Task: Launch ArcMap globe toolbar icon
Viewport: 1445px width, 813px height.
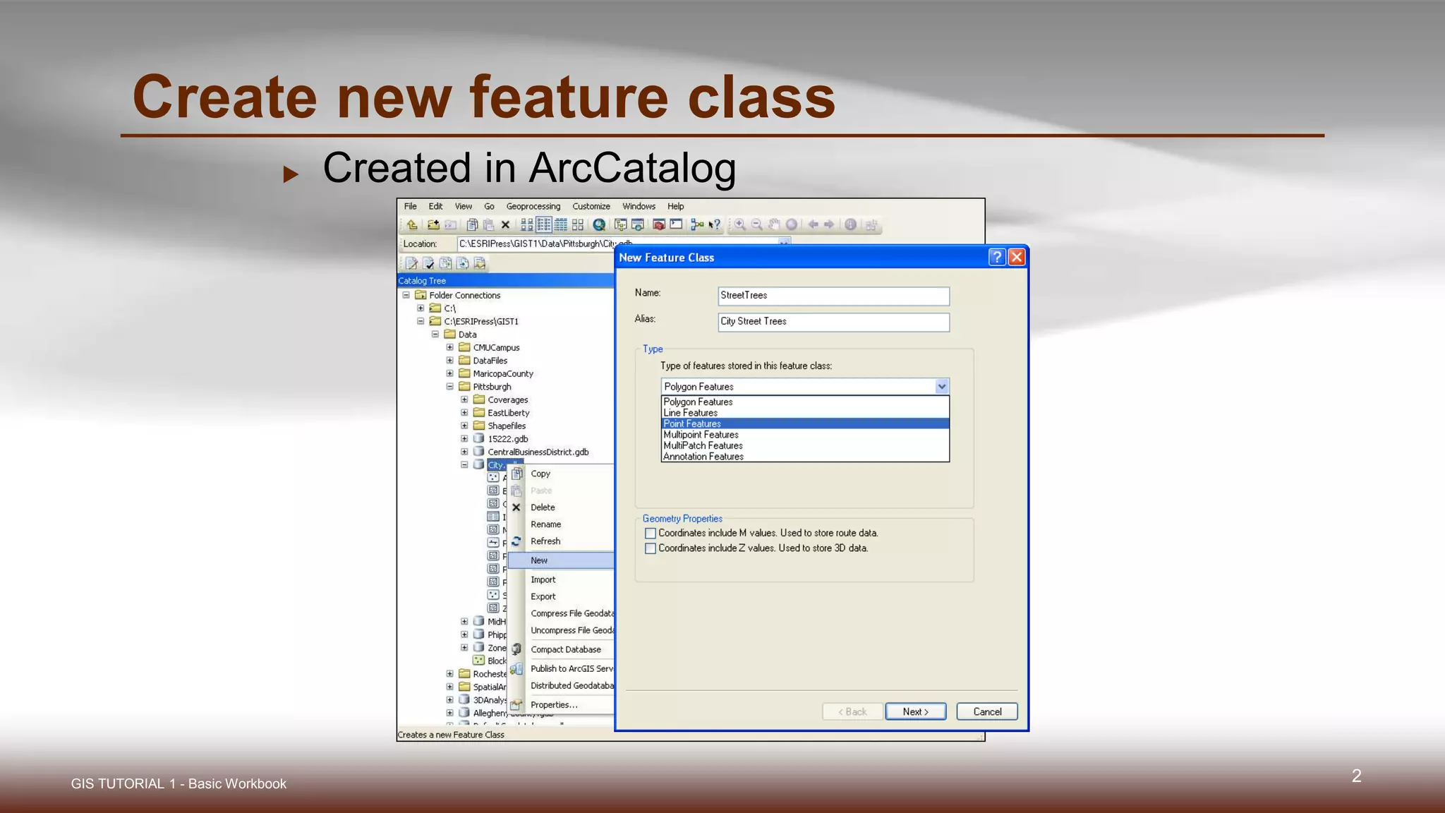Action: (599, 225)
